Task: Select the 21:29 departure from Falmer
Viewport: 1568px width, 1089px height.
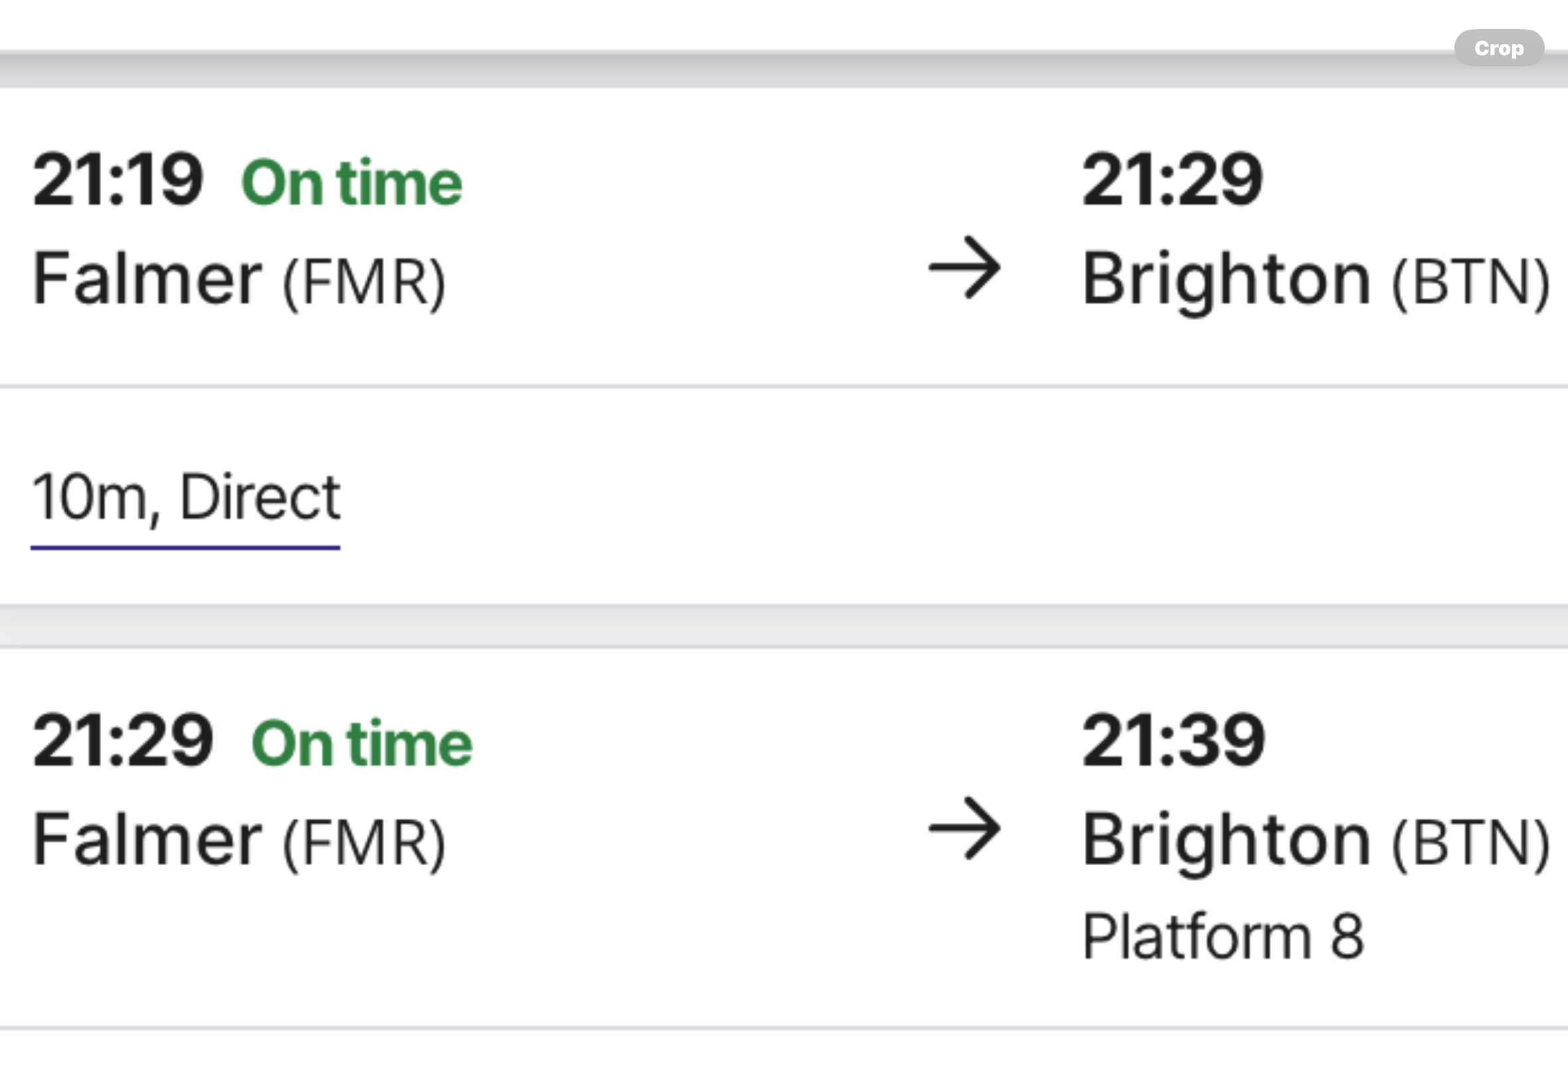Action: coord(123,740)
